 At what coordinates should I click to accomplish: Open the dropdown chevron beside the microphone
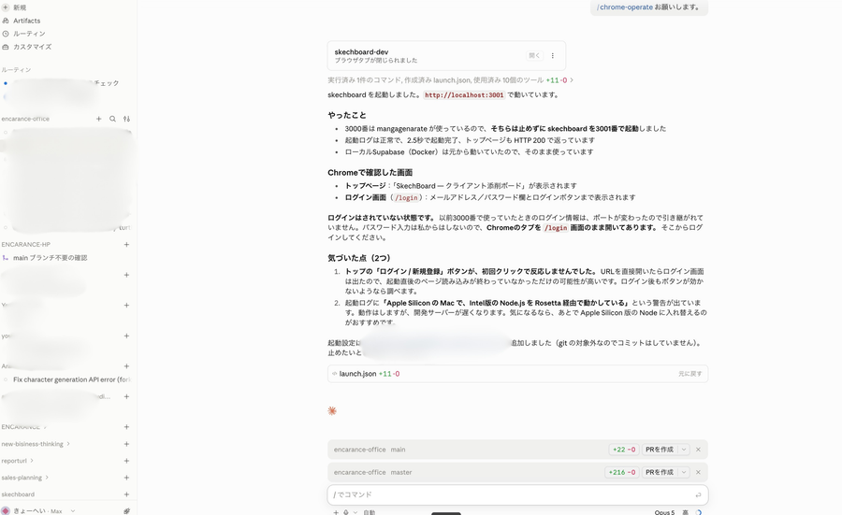(x=355, y=512)
